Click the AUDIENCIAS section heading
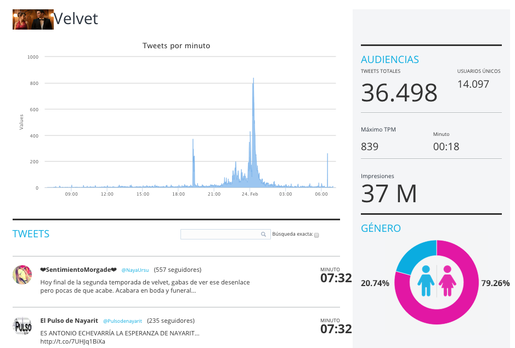 [390, 59]
